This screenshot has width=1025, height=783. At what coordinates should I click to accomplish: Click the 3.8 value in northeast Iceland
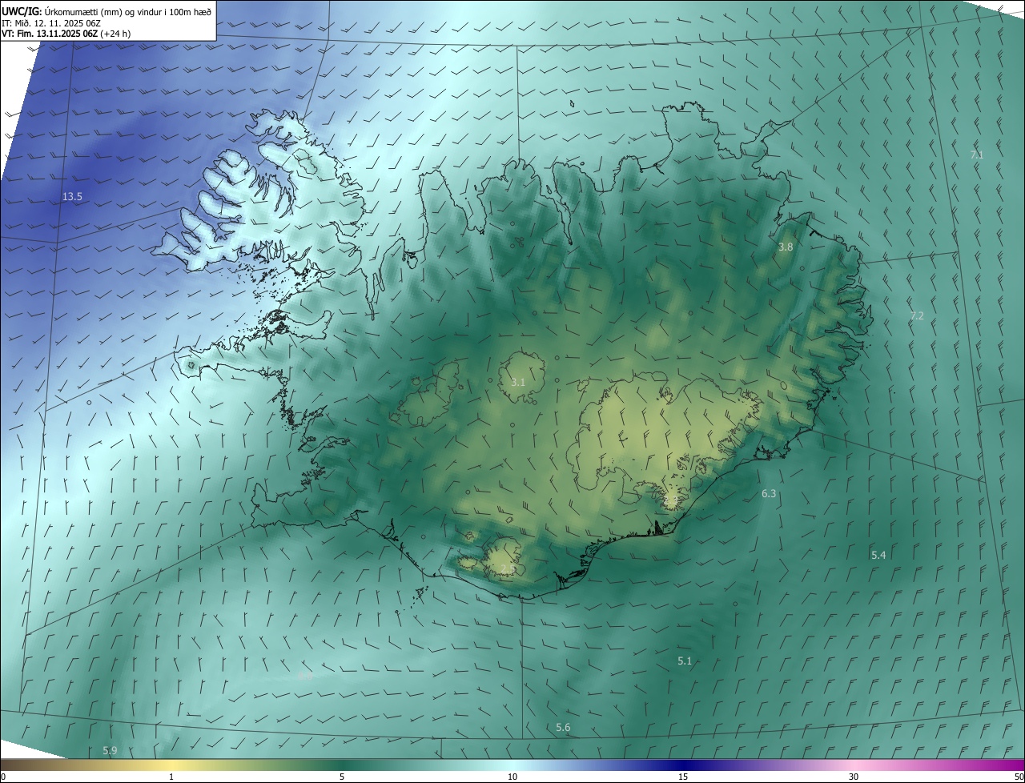click(x=786, y=247)
